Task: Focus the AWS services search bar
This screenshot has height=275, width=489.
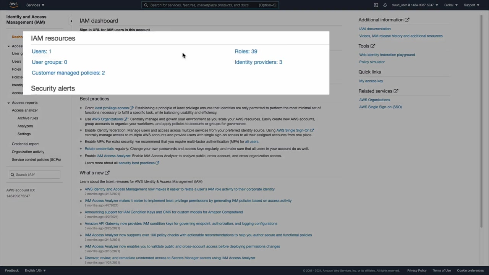Action: [x=210, y=5]
